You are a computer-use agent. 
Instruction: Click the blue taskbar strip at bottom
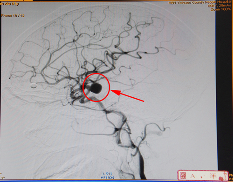[116, 181]
